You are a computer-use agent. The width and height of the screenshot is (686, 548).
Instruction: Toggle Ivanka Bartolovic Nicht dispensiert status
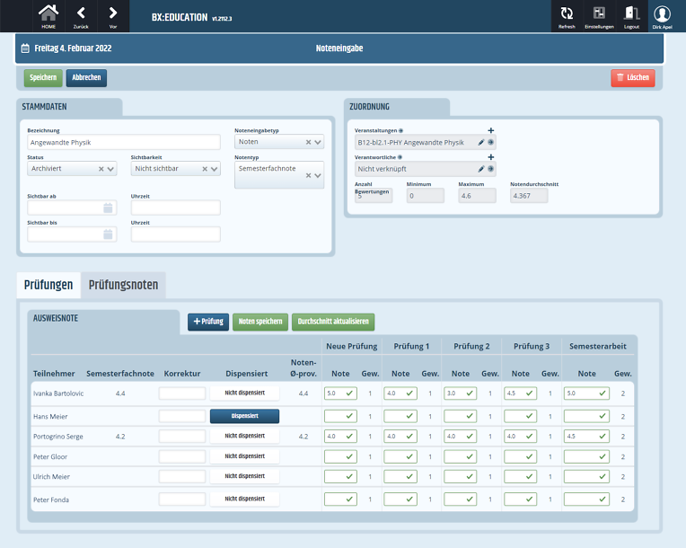tap(244, 393)
